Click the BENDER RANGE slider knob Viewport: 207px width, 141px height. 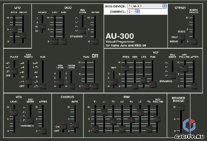[x=181, y=108]
